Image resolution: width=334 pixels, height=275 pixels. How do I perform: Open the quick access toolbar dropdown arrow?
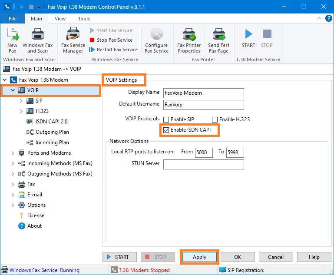click(39, 7)
